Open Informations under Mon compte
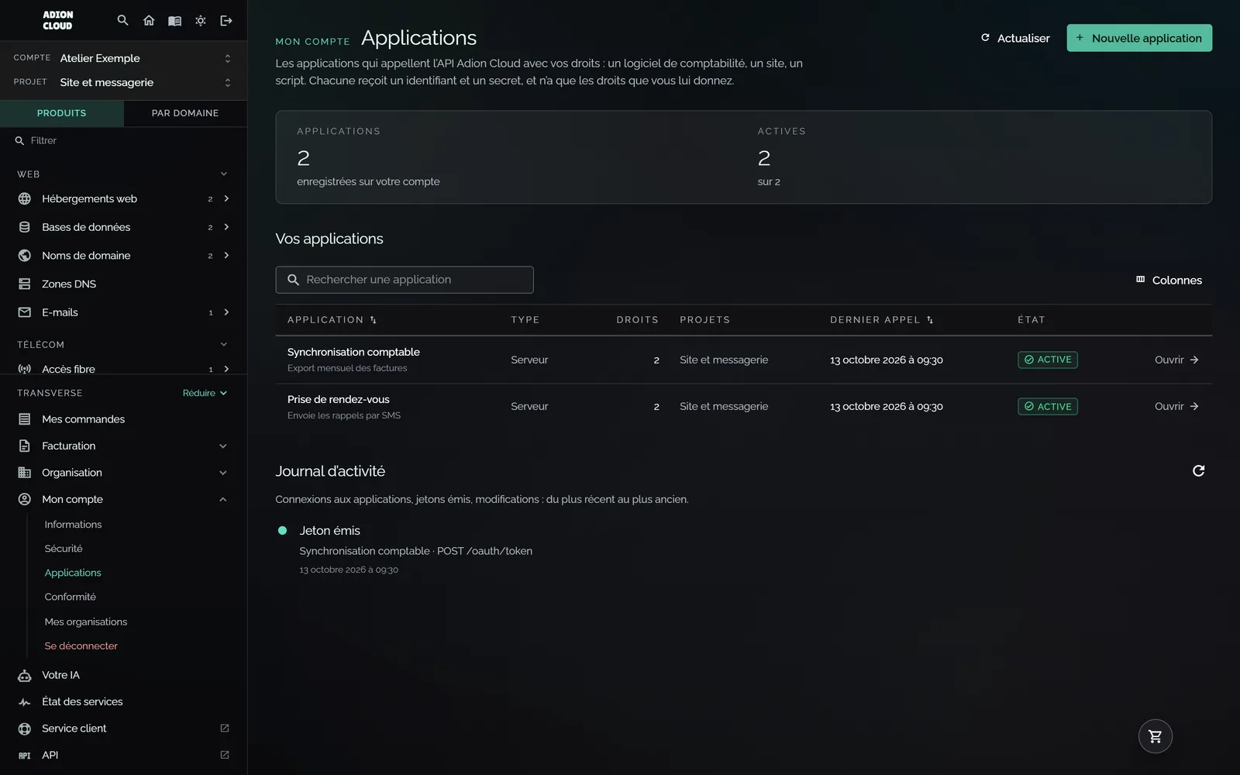The width and height of the screenshot is (1240, 775). pyautogui.click(x=73, y=525)
